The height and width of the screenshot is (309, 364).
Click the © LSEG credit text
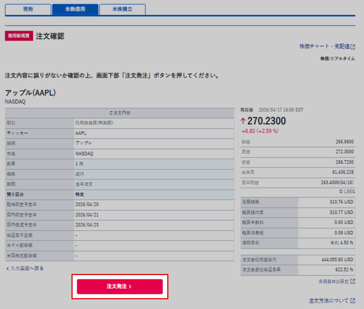(347, 192)
